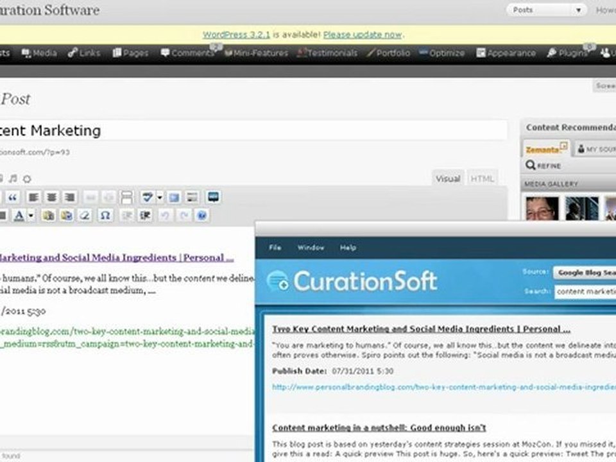Click the MEDIA GALLERY heading
The width and height of the screenshot is (616, 462).
point(551,184)
